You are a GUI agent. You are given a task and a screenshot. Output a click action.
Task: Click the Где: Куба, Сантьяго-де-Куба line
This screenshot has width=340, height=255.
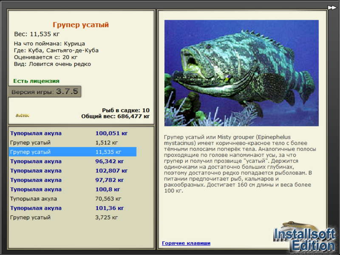(x=56, y=51)
